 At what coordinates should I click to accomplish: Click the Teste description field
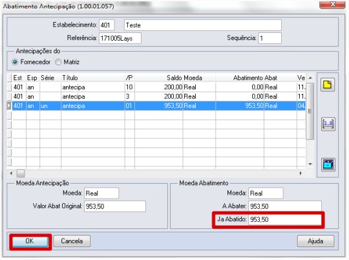point(203,25)
